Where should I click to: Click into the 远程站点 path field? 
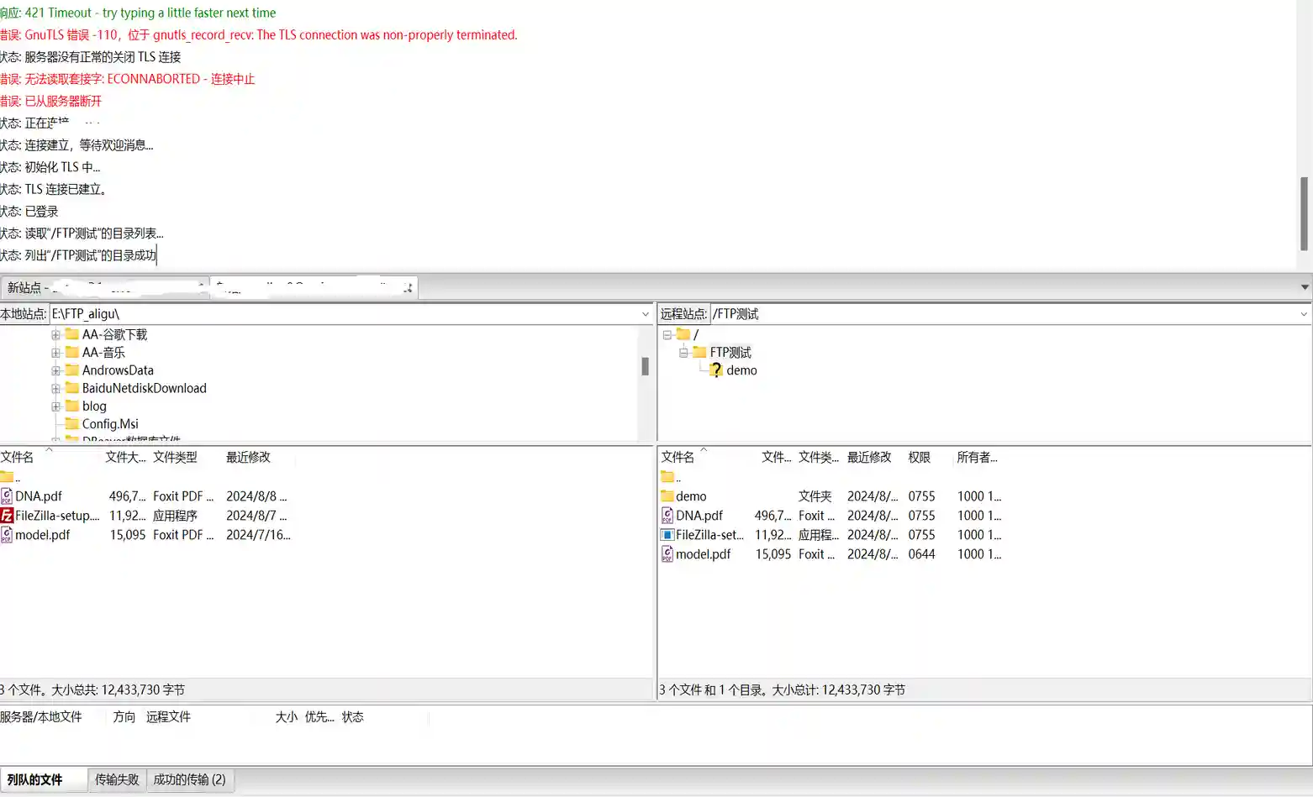click(1000, 314)
